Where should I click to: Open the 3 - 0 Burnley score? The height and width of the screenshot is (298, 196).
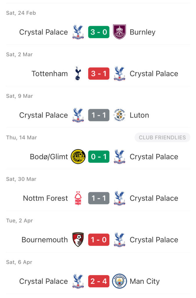(x=99, y=32)
